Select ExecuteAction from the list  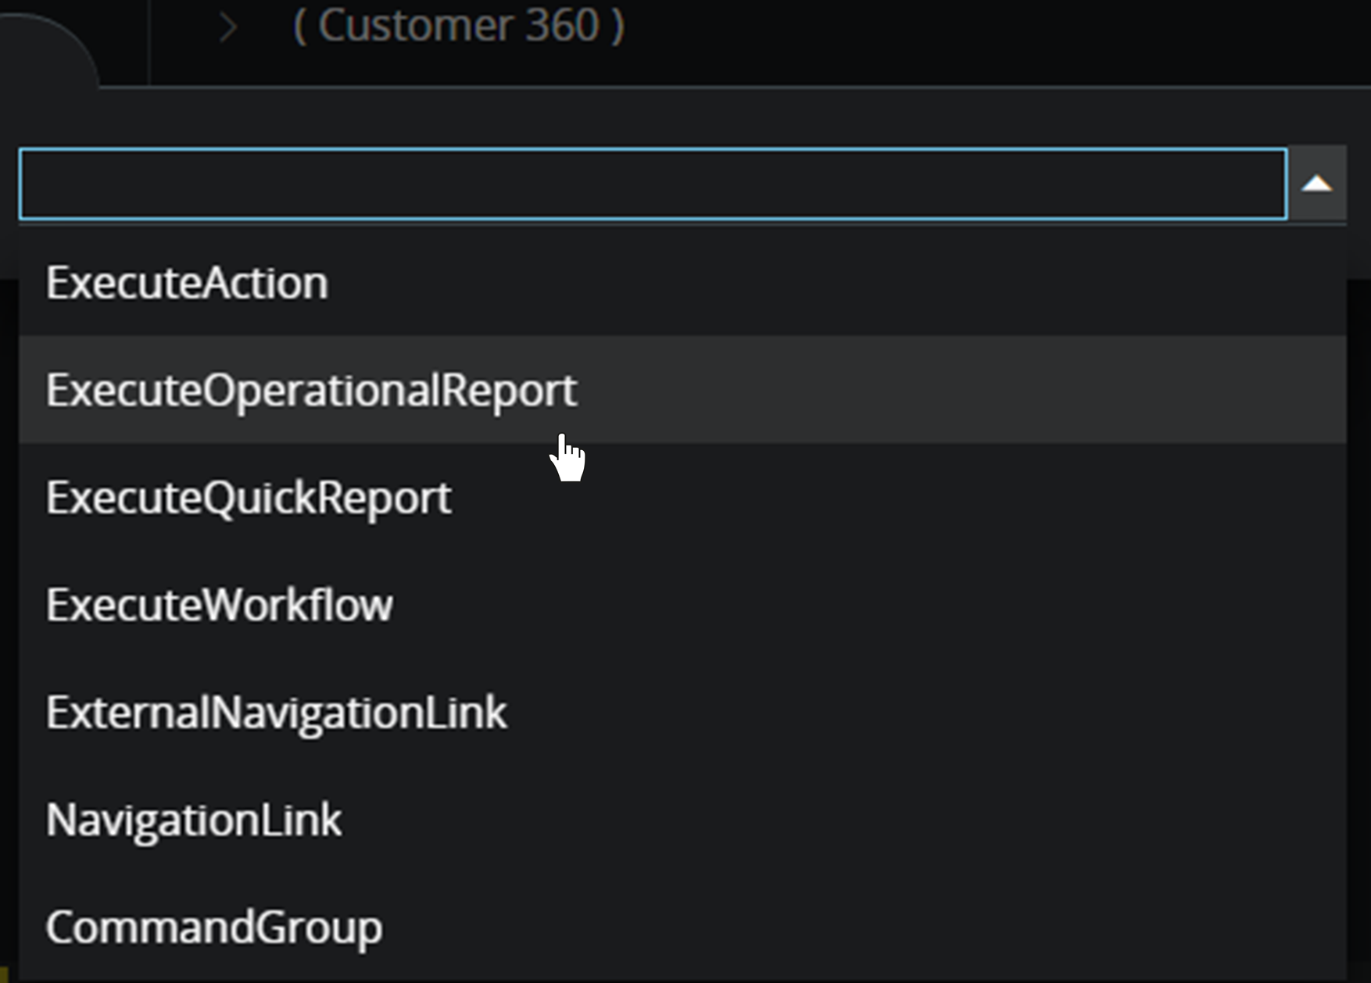click(x=187, y=283)
